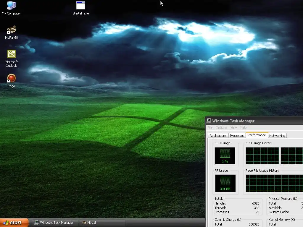Click the Physical Memory (K) heading
The image size is (303, 227).
click(283, 199)
